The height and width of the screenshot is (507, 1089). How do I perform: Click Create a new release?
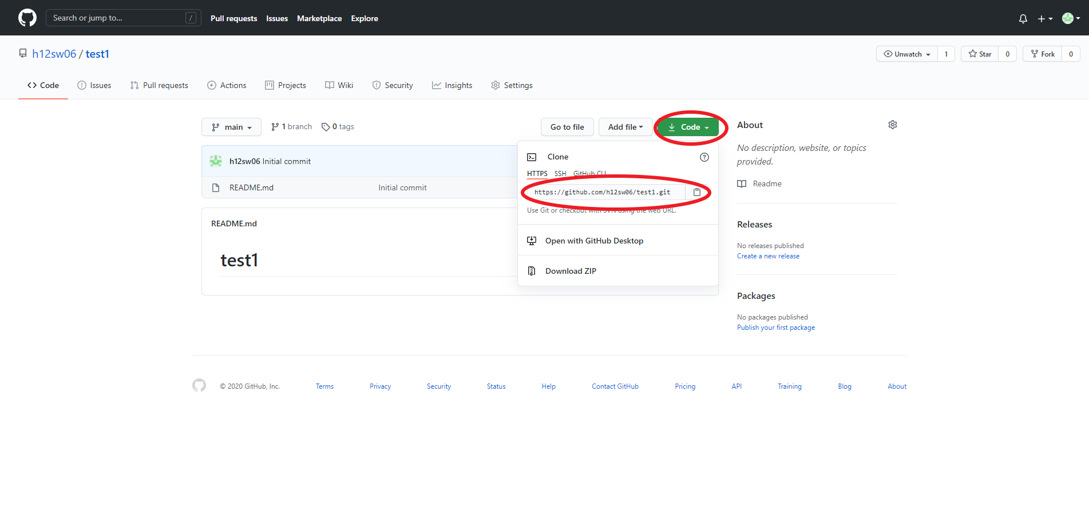pyautogui.click(x=768, y=256)
